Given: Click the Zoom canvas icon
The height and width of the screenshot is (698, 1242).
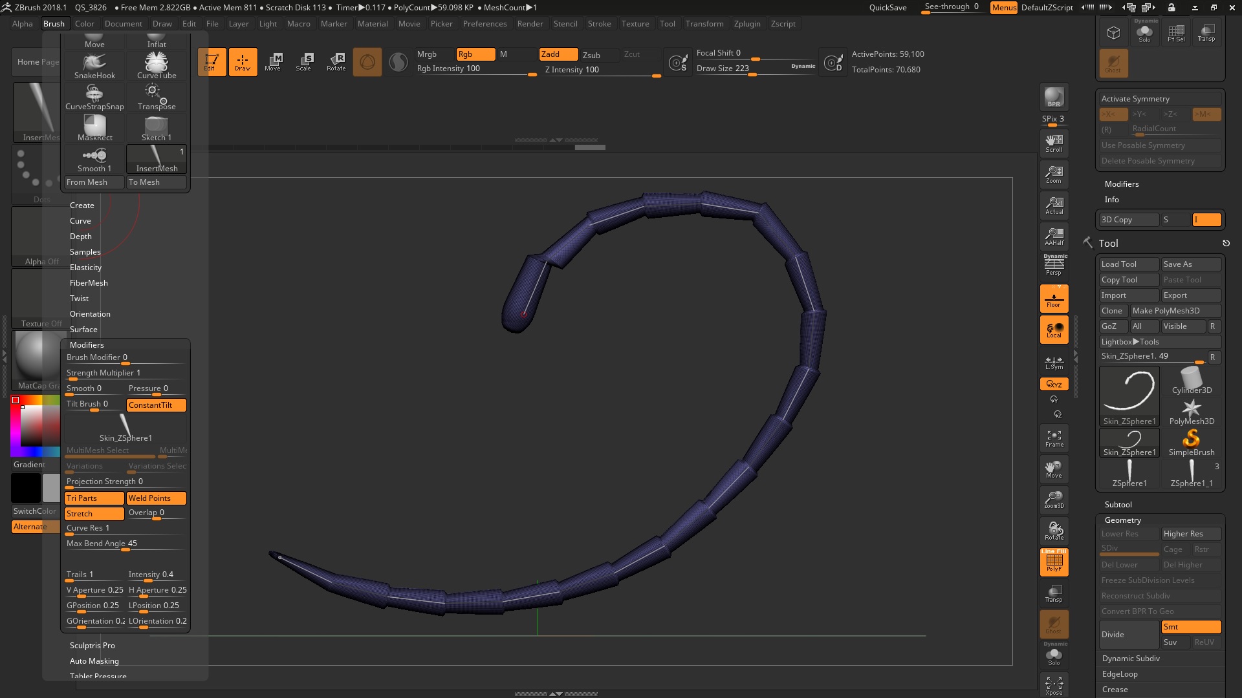Looking at the screenshot, I should [x=1054, y=174].
